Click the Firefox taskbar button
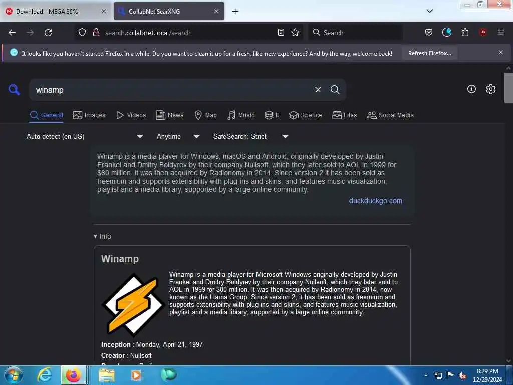Image resolution: width=513 pixels, height=385 pixels. (x=74, y=375)
